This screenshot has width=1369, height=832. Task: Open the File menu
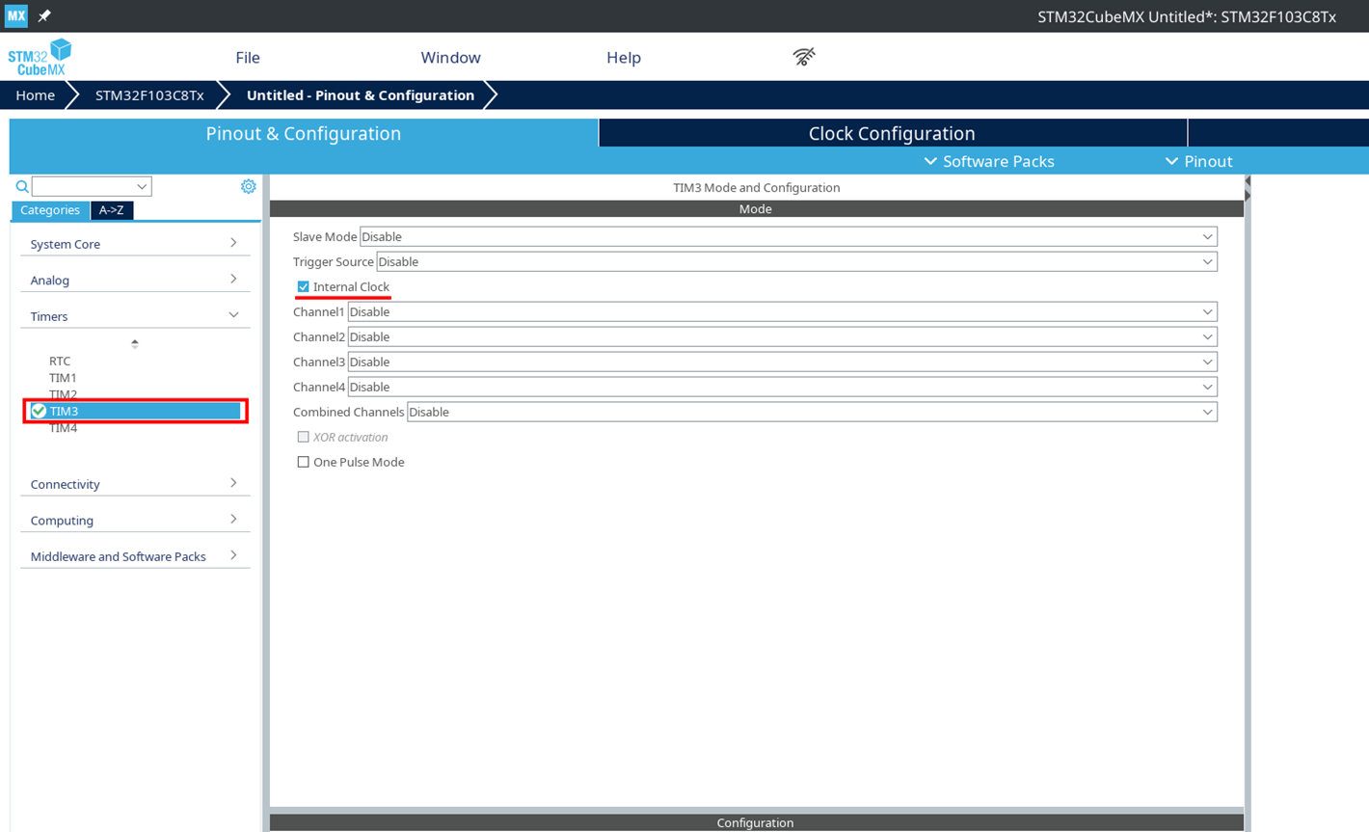pyautogui.click(x=248, y=58)
